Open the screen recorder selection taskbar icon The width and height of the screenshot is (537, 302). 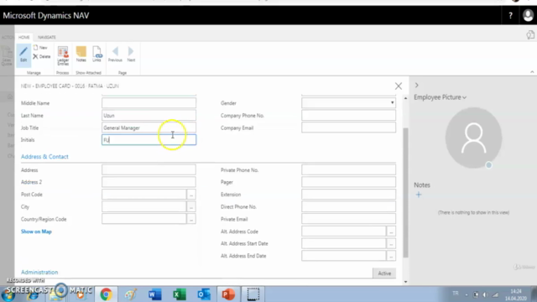pyautogui.click(x=253, y=294)
